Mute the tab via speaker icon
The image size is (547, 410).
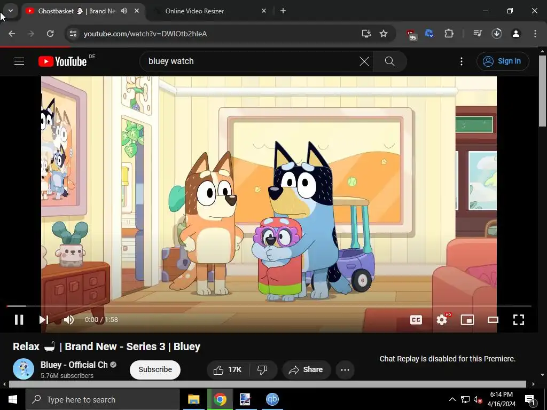point(124,11)
